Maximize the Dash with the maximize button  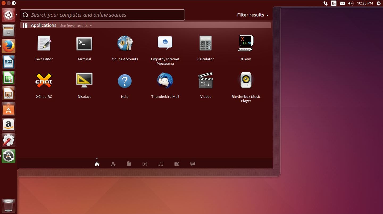click(x=14, y=3)
